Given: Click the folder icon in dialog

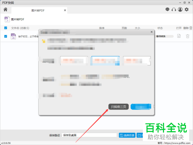Looking at the screenshot, I should coord(44,41).
